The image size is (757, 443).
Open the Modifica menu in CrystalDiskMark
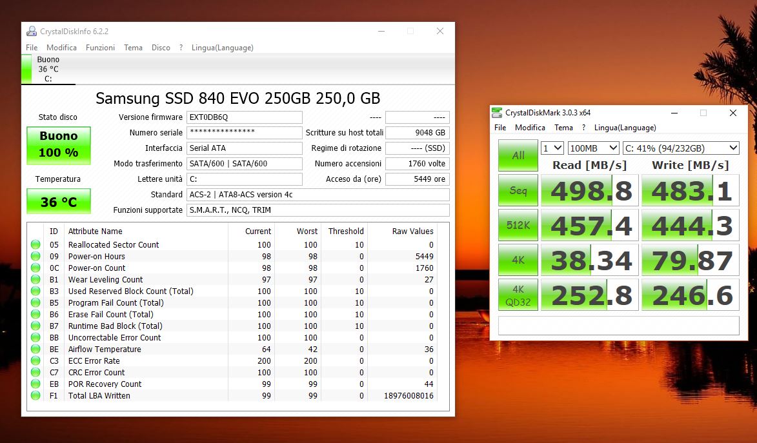[x=530, y=128]
